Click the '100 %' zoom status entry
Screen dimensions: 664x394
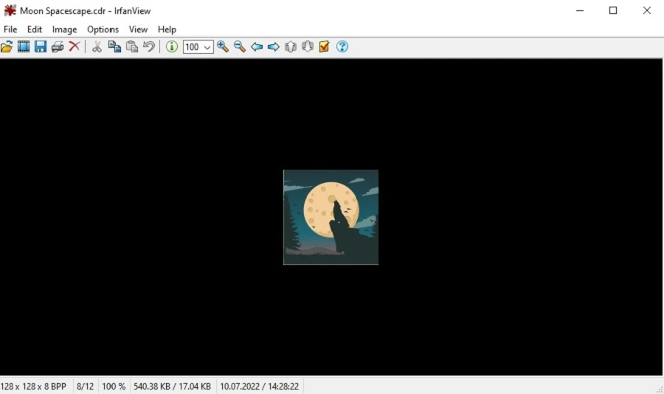(x=114, y=387)
